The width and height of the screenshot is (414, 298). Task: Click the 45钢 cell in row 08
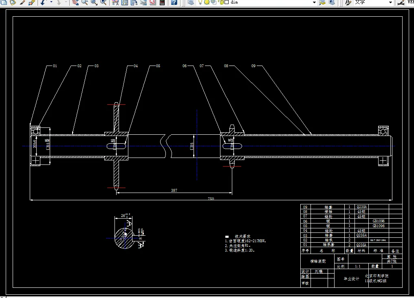click(361, 212)
